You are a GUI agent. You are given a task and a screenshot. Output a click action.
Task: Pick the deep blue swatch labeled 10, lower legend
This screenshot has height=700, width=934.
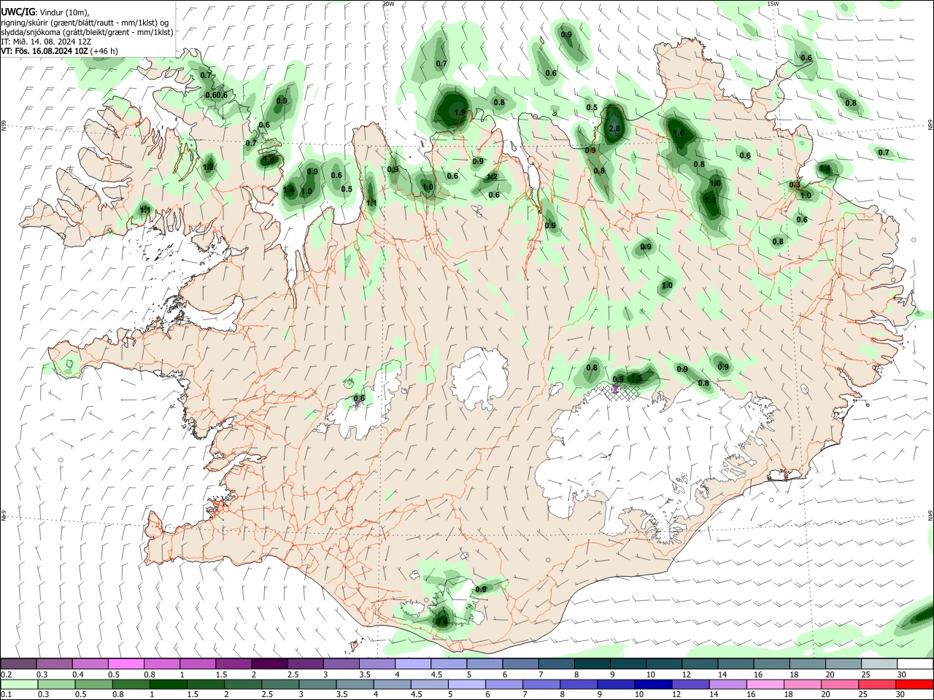653,684
